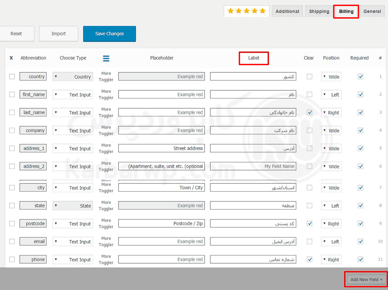Select the last_name abbreviation field
Viewport: 388px width, 290px height.
click(x=33, y=112)
